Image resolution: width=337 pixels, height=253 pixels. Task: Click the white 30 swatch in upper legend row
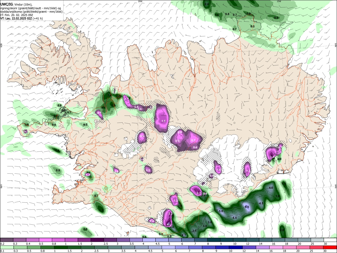click(x=330, y=240)
